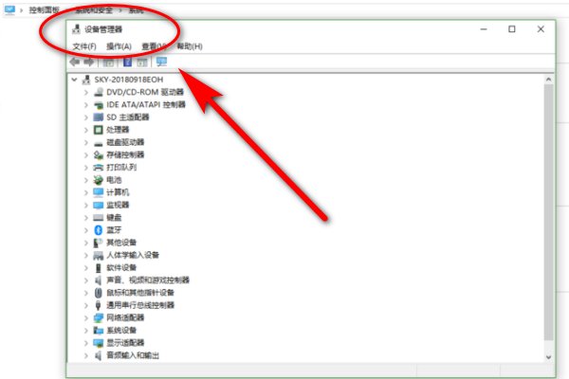
Task: Select the '鼠标和其他指针设备' label
Action: coord(140,293)
